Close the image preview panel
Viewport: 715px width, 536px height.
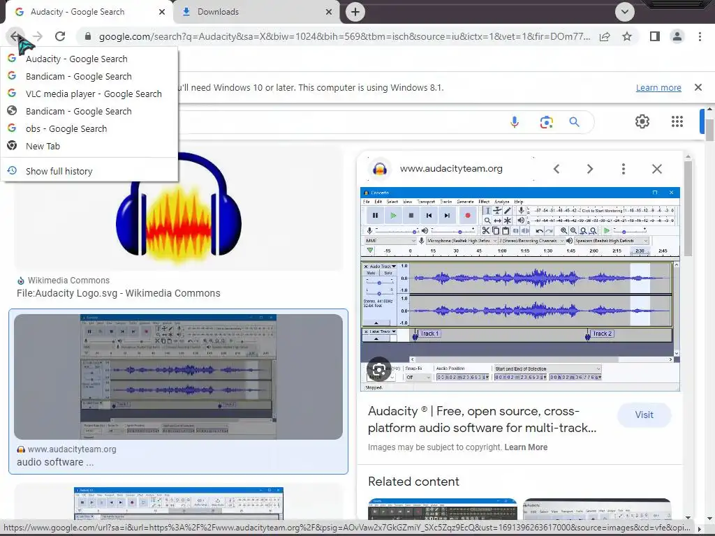click(656, 169)
